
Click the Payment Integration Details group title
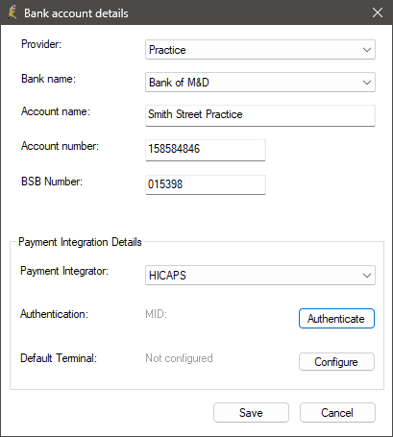click(x=80, y=242)
